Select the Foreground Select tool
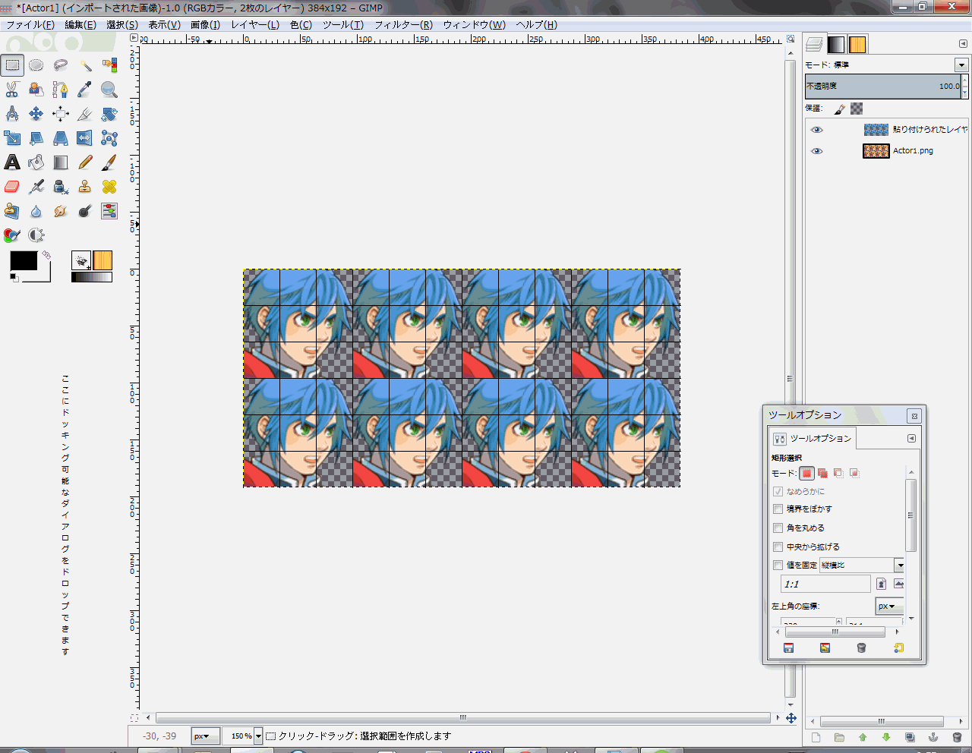This screenshot has width=972, height=753. coord(36,90)
